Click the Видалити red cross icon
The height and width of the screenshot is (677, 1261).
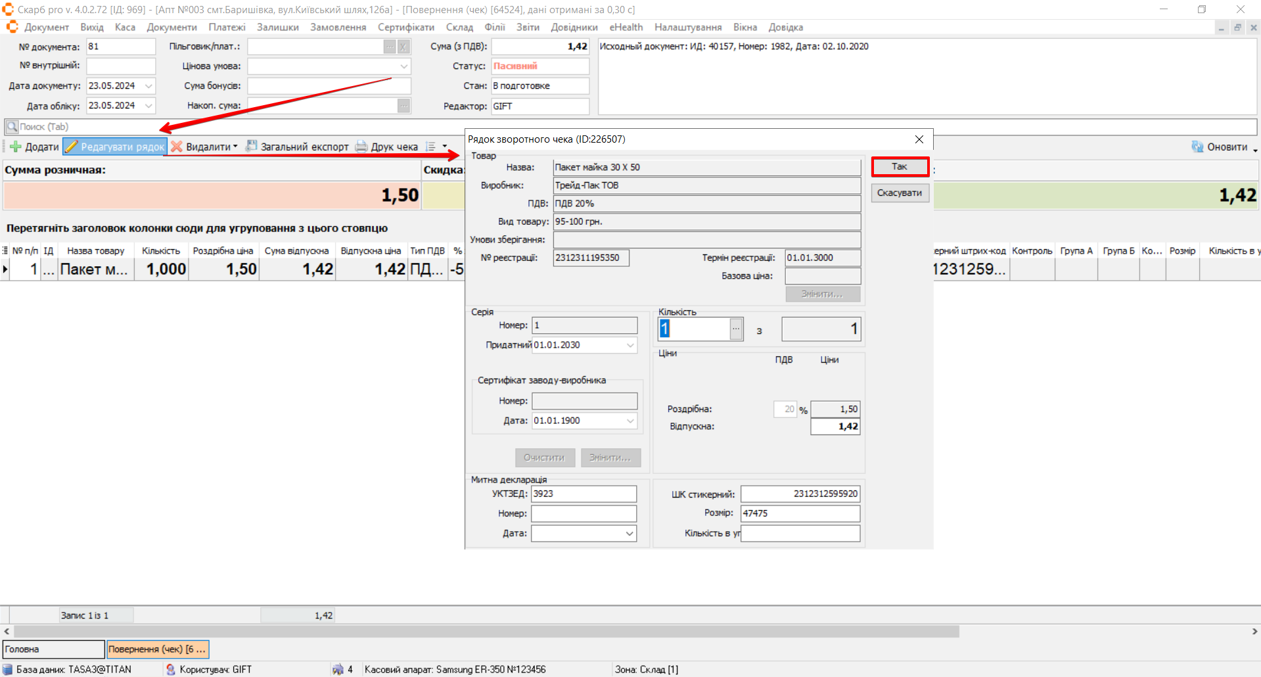pyautogui.click(x=177, y=147)
